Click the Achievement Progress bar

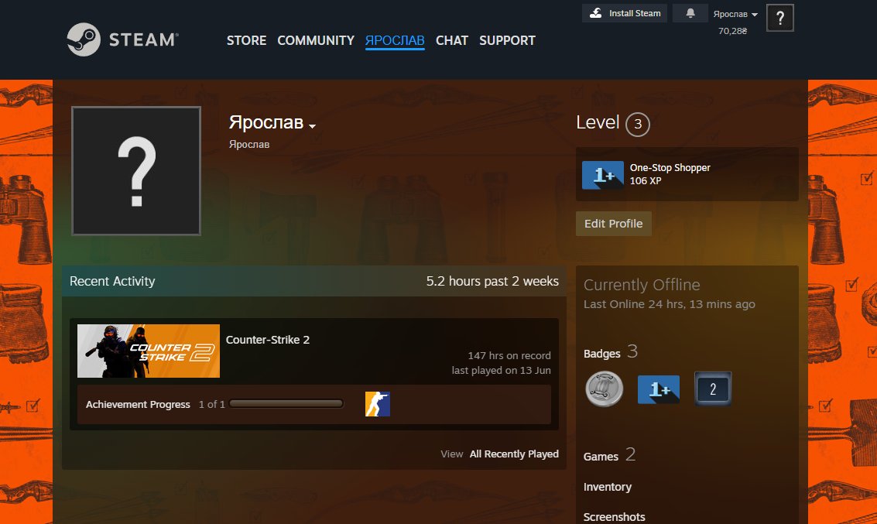(x=286, y=404)
